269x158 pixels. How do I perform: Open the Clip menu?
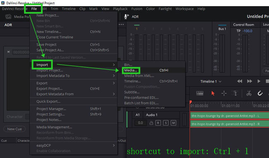pyautogui.click(x=82, y=9)
